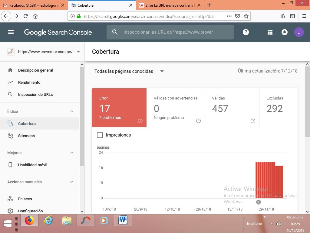The height and width of the screenshot is (233, 310).
Task: Click the Google Search Console logo
Action: 58,32
